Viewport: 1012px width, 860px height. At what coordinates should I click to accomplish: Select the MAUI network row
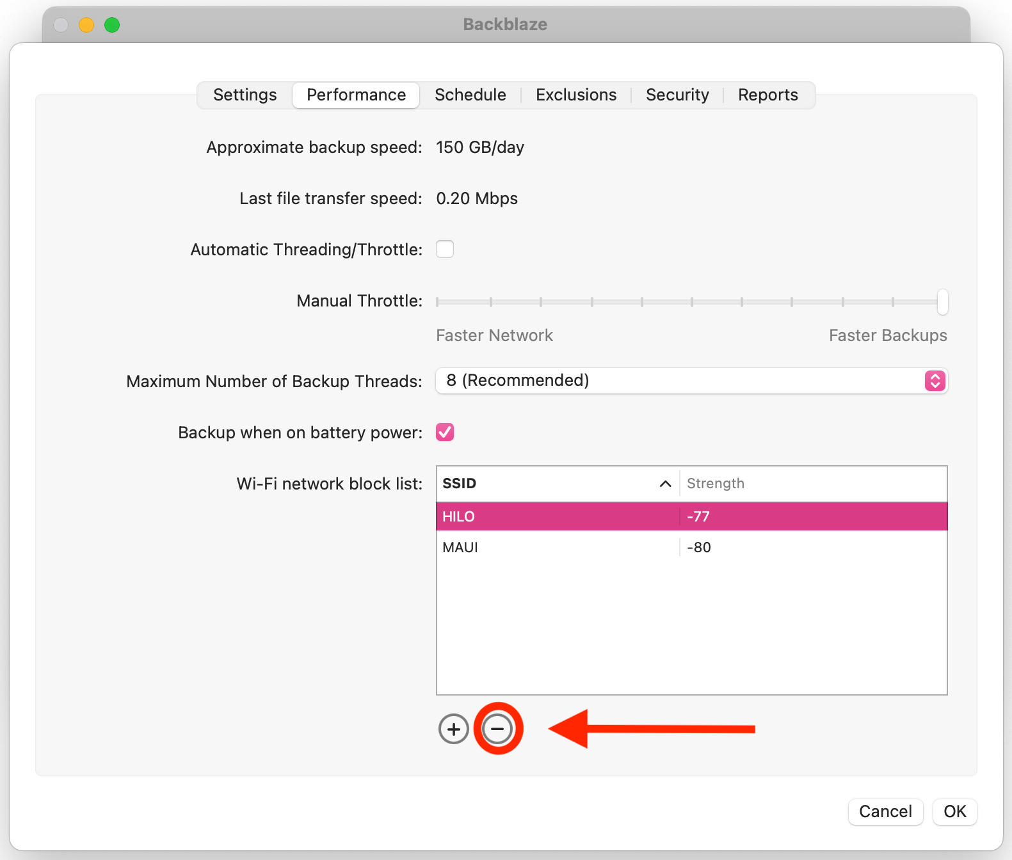click(x=691, y=547)
